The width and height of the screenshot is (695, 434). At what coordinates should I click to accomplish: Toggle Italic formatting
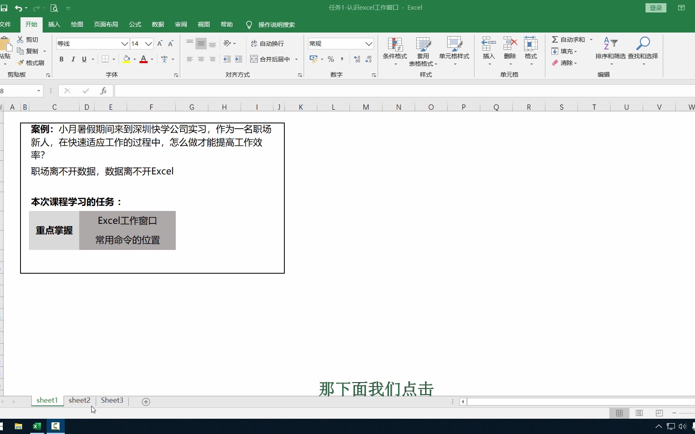pyautogui.click(x=73, y=59)
